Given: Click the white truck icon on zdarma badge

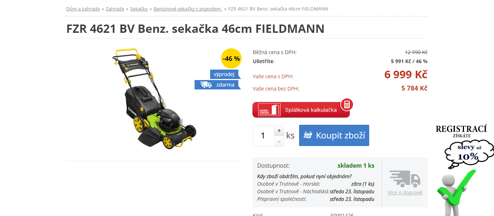Looking at the screenshot, I should pyautogui.click(x=206, y=85).
